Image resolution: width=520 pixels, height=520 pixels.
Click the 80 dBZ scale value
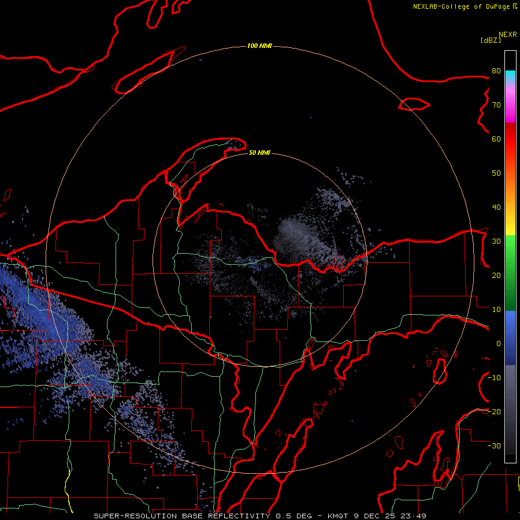[x=496, y=71]
